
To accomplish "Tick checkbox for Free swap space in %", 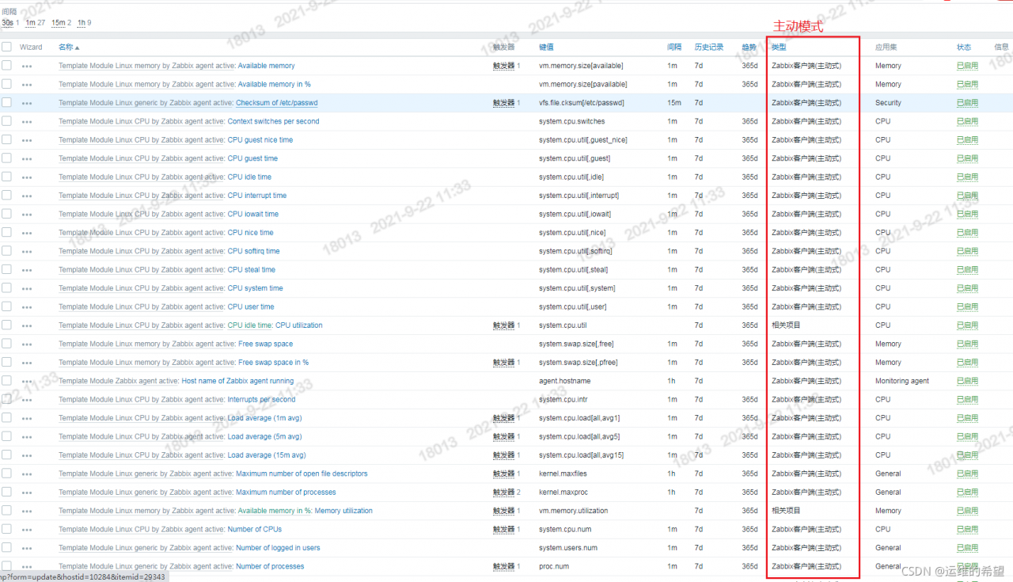I will (6, 362).
